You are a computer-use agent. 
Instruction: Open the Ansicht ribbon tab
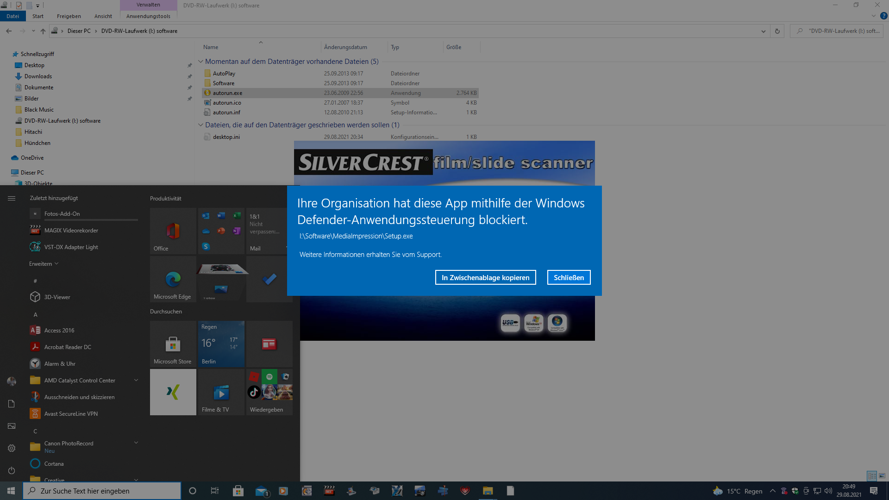tap(103, 16)
